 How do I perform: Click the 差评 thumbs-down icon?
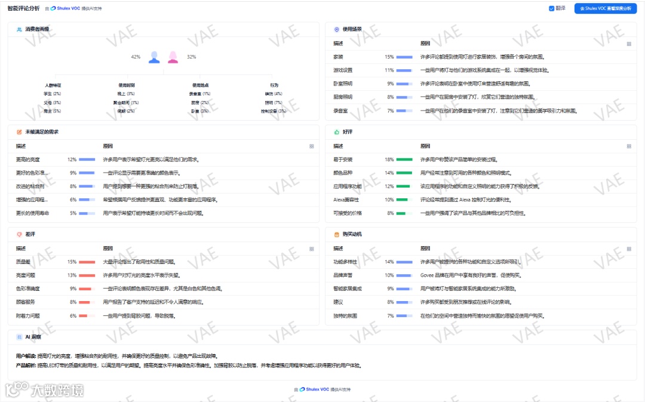[x=19, y=234]
